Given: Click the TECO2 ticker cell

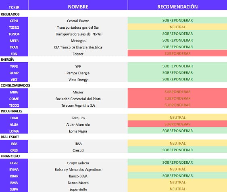Looking at the screenshot, I should tap(14, 105).
